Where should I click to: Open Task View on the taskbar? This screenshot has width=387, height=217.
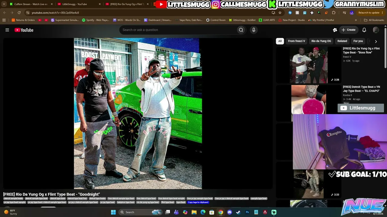[x=167, y=212]
